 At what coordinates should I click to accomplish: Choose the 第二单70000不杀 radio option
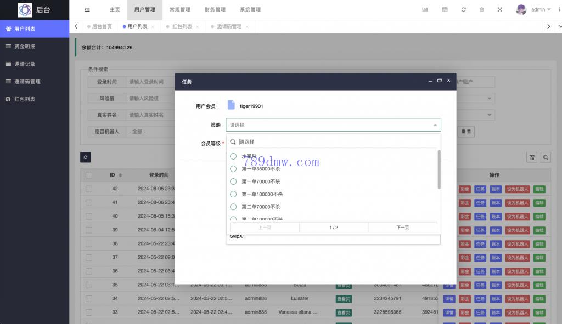[233, 207]
